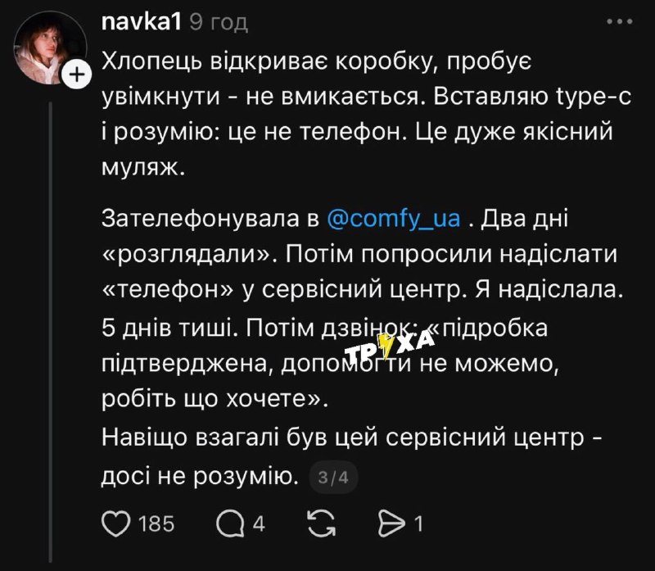Repost using the circular arrows icon
This screenshot has width=655, height=571.
click(319, 522)
